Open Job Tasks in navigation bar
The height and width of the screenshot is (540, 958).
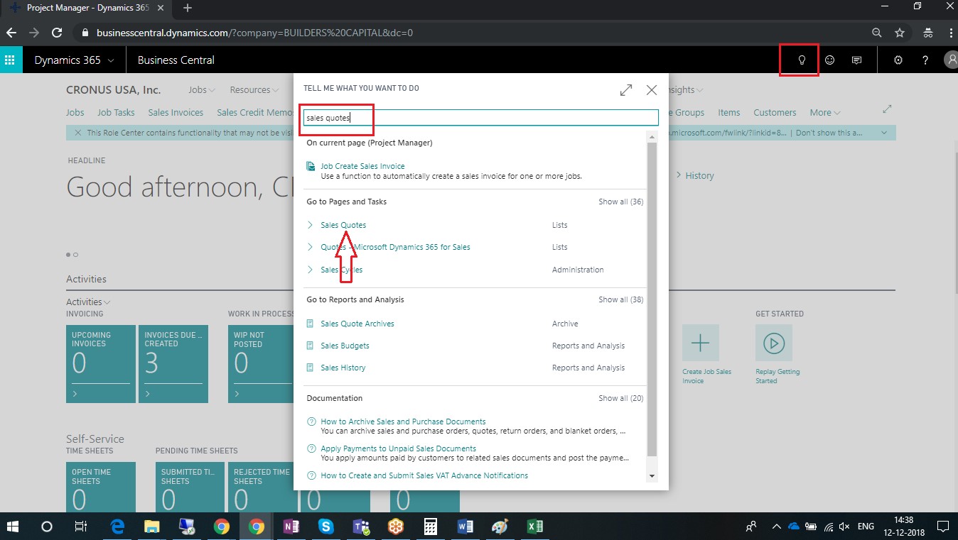pos(116,112)
